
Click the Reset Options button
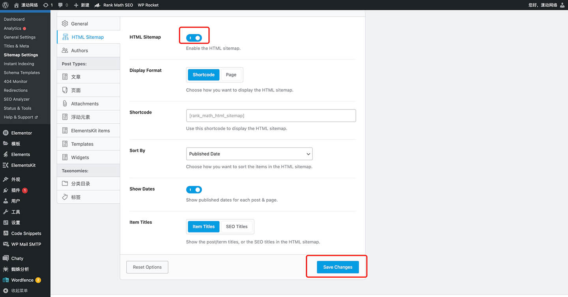[147, 267]
